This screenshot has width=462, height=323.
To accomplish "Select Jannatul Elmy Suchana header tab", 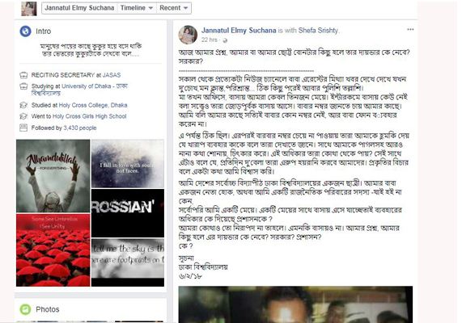I will point(79,8).
